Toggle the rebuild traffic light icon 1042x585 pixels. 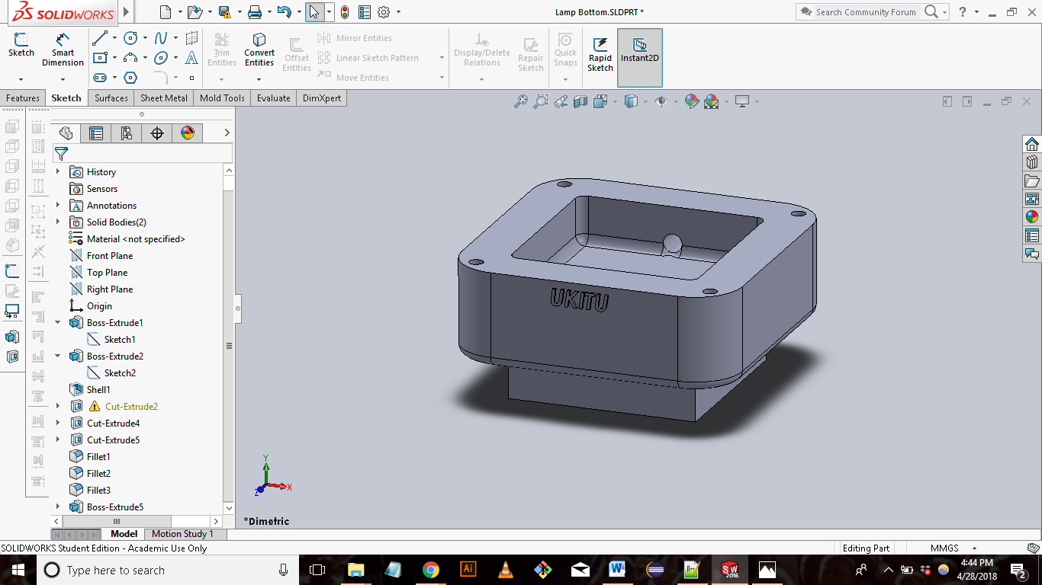(345, 12)
